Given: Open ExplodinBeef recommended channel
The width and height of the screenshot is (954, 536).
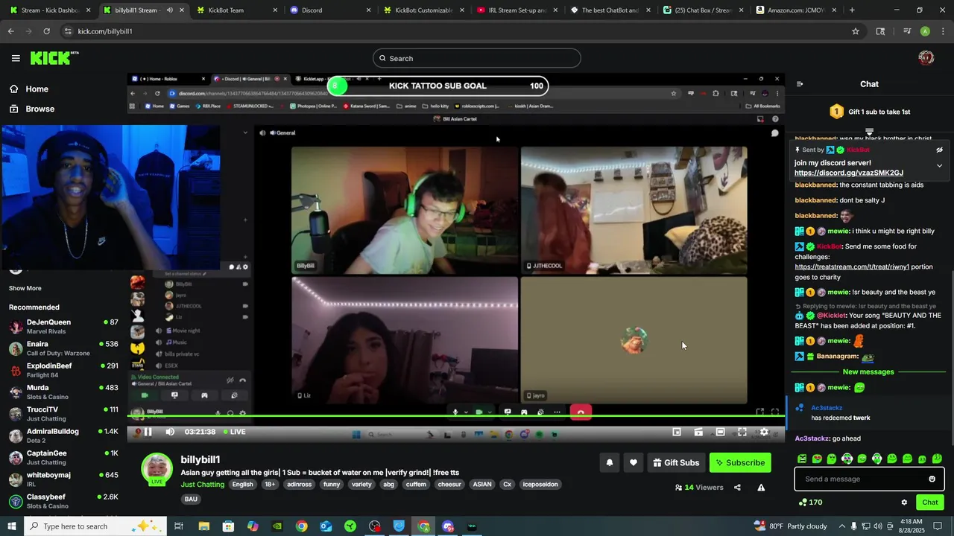Looking at the screenshot, I should tap(63, 370).
